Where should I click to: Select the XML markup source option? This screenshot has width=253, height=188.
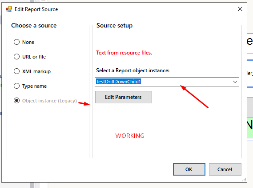(16, 71)
